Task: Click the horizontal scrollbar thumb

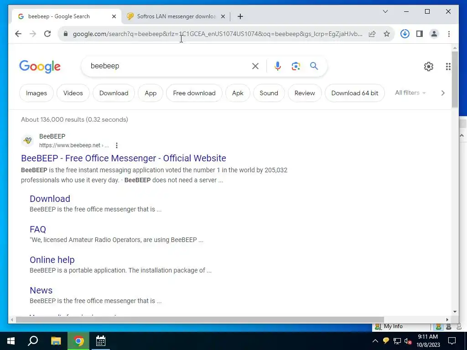Action: click(x=200, y=319)
